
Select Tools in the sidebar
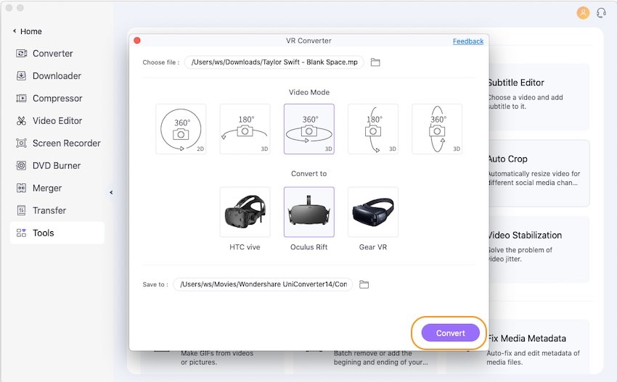click(57, 233)
